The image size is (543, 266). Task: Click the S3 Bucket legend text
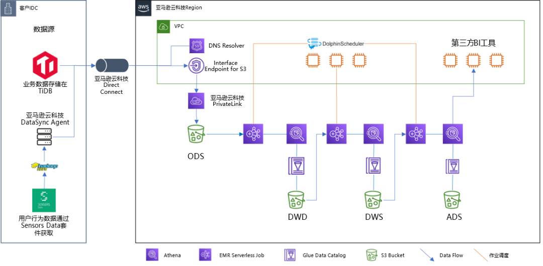pos(393,255)
